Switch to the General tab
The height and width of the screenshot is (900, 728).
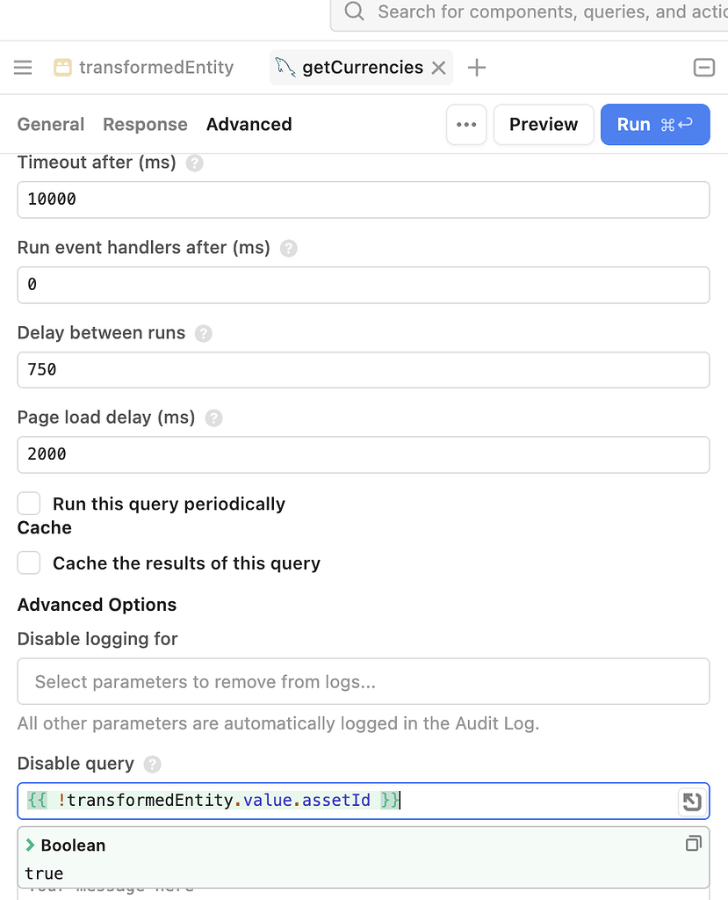tap(50, 125)
